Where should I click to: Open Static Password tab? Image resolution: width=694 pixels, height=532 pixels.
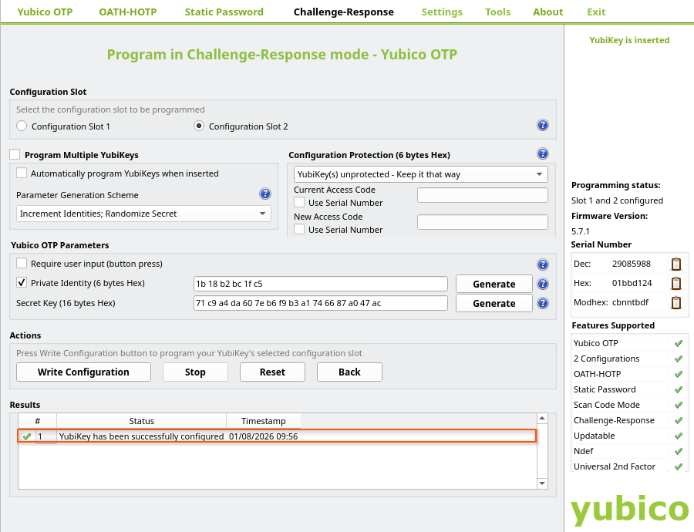click(x=224, y=12)
